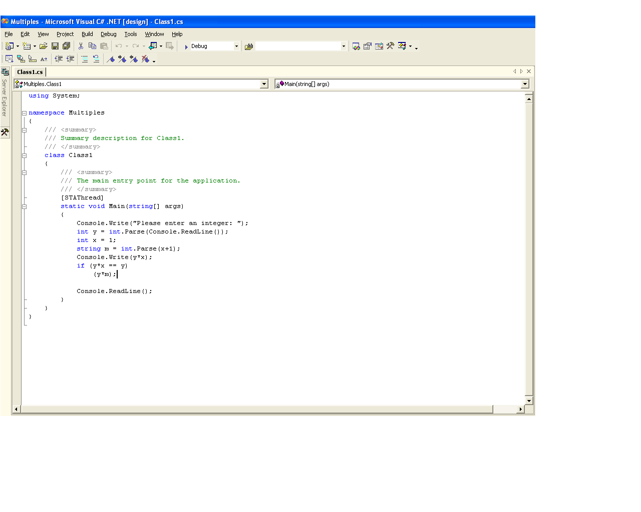Click Display an Object Member List icon
Screen dimensions: 641x512
[x=9, y=59]
